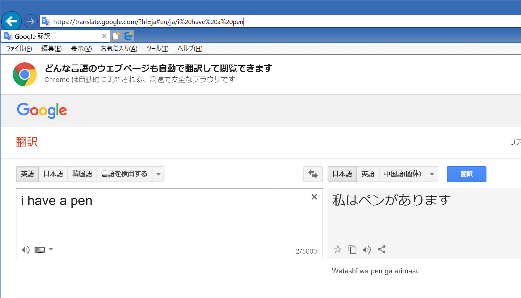Viewport: 521px width, 298px height.
Task: Expand the target language dropdown arrow
Action: pos(432,174)
